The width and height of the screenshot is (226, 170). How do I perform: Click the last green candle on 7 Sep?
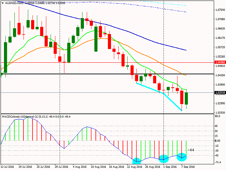point(186,99)
